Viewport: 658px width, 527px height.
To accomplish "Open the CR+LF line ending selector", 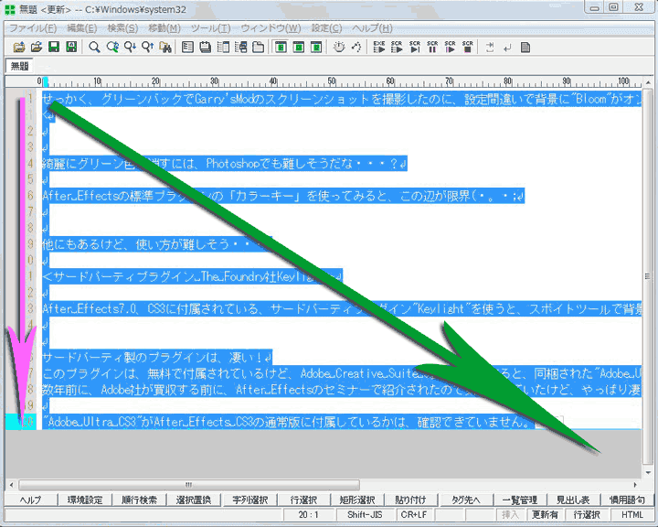I will pos(414,515).
